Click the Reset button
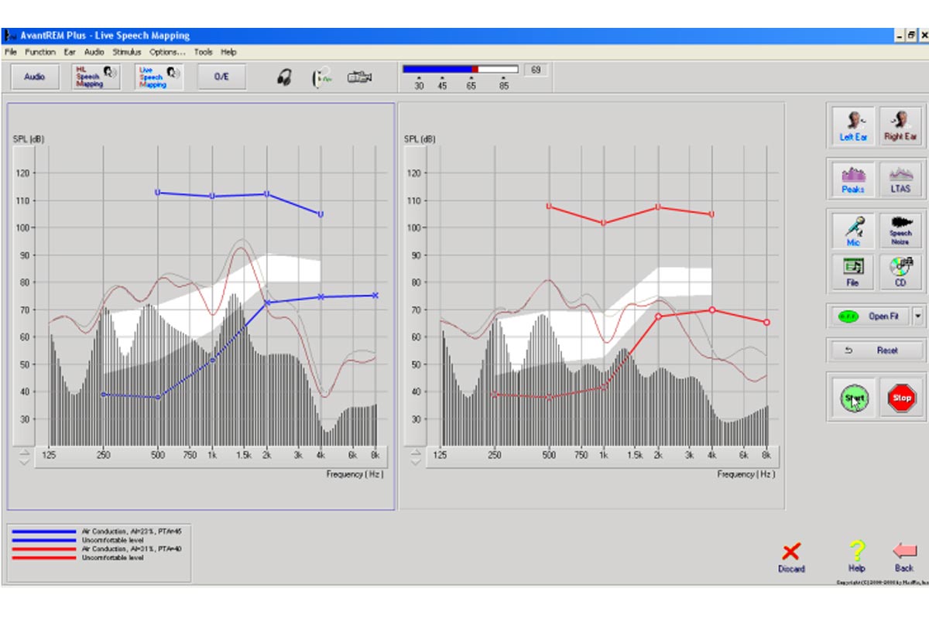The image size is (929, 619). pyautogui.click(x=876, y=351)
